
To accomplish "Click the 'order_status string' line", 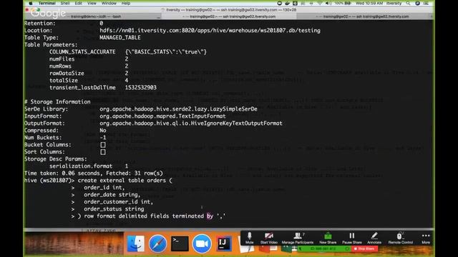I will coord(114,209).
